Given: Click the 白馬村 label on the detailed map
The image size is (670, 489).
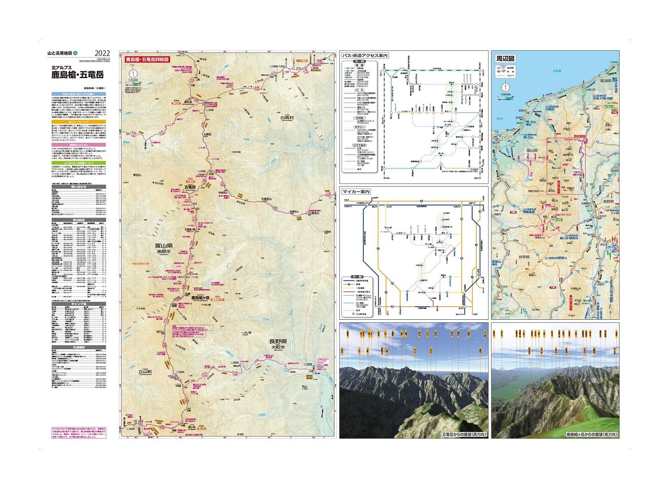Looking at the screenshot, I should 287,118.
